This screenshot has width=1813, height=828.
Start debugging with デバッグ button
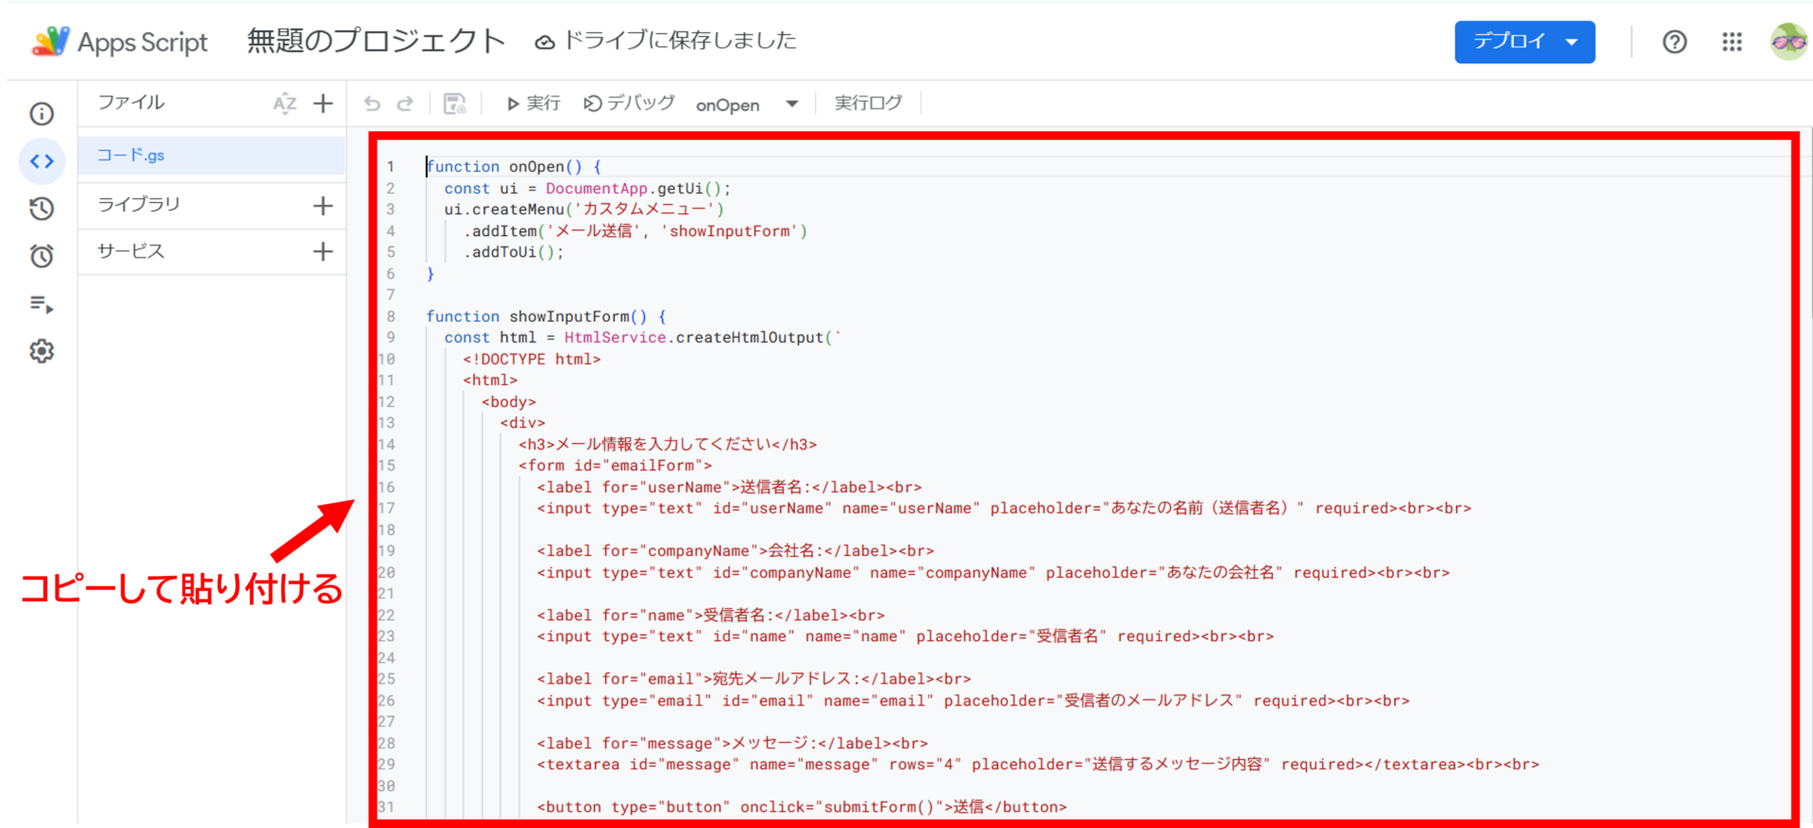click(x=629, y=103)
